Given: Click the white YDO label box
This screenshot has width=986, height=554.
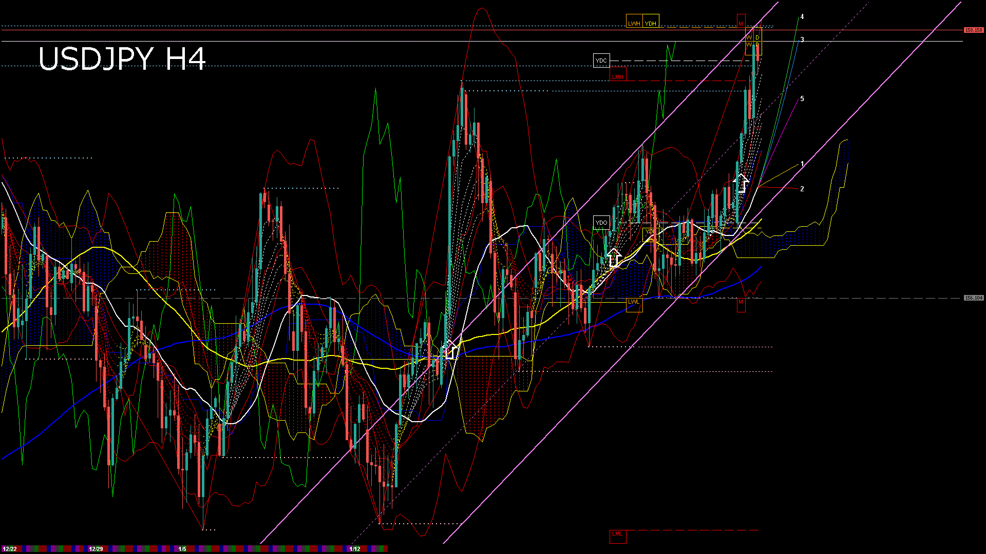Looking at the screenshot, I should coord(601,223).
